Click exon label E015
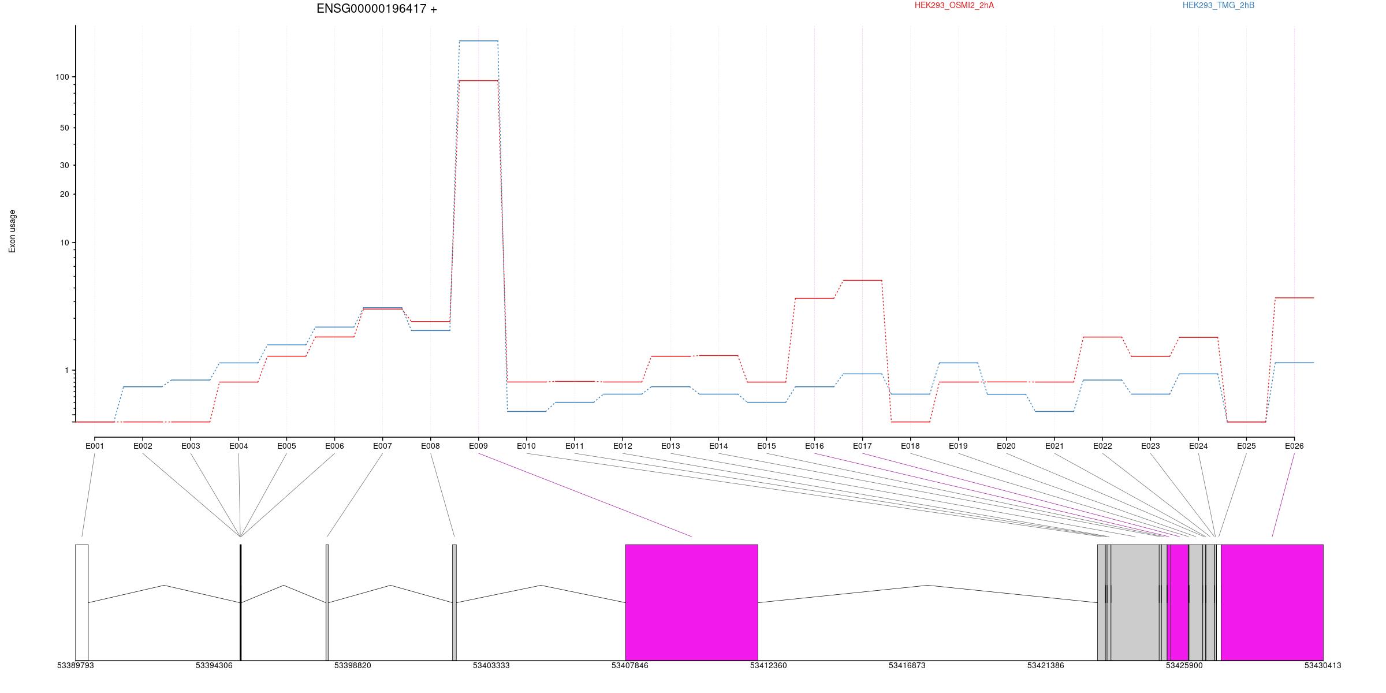1386x693 pixels. pyautogui.click(x=766, y=446)
